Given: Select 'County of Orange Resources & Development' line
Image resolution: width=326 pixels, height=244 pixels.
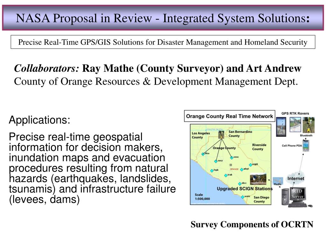Looking at the screenshot, I should coord(156,82).
